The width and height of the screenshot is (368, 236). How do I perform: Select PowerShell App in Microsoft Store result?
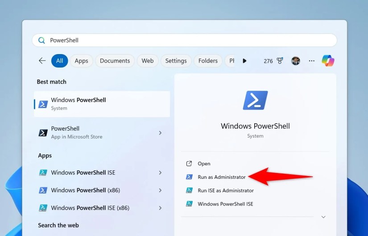click(x=102, y=133)
